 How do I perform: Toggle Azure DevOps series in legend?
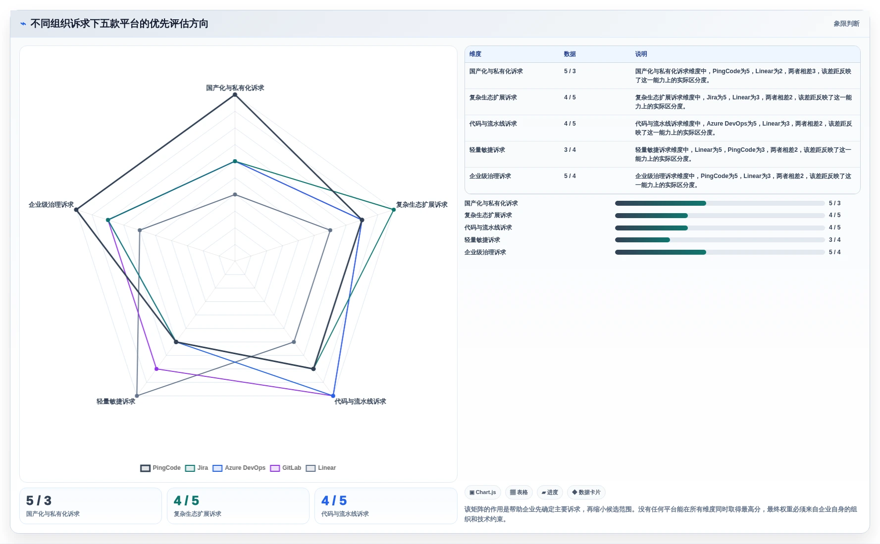click(239, 468)
